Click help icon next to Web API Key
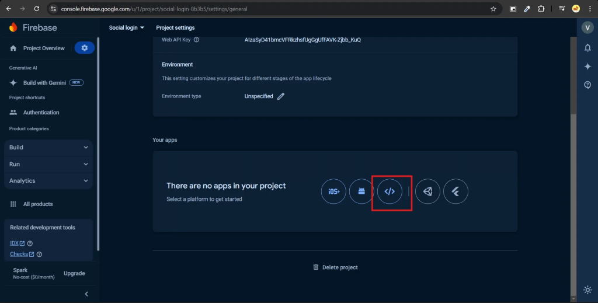598x303 pixels. tap(196, 40)
